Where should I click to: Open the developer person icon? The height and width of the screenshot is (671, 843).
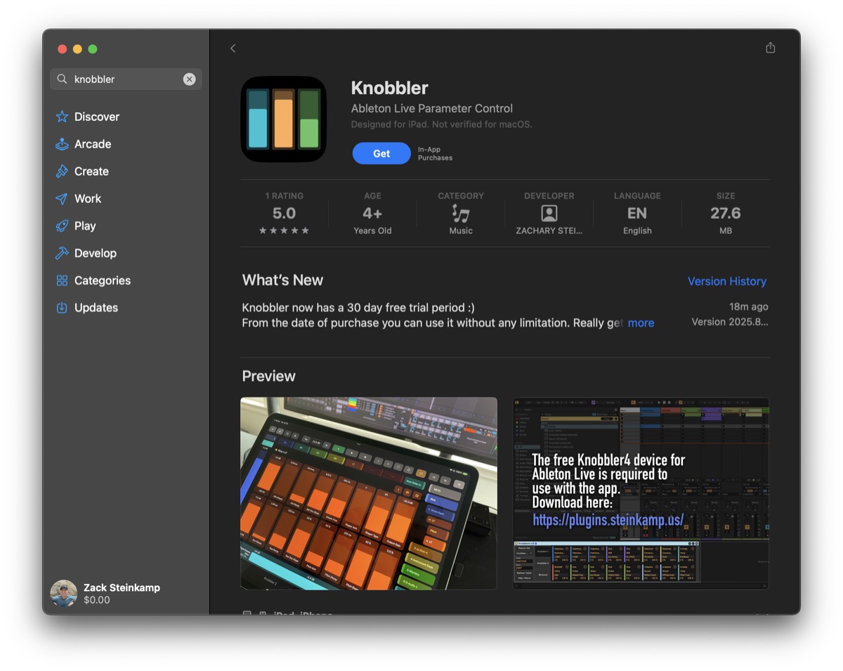549,214
